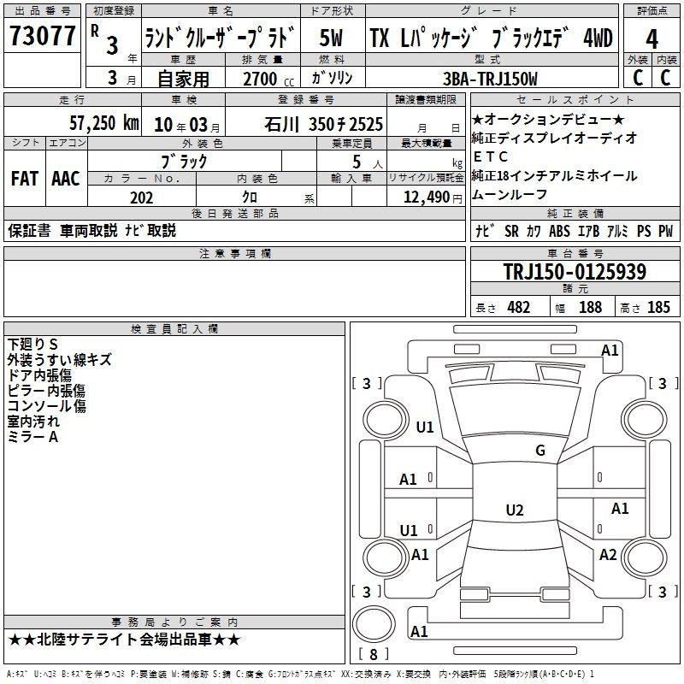Select the inspection expiry 10年03月

tap(186, 125)
